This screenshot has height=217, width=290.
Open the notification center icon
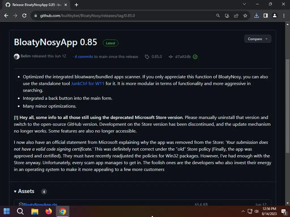pyautogui.click(x=284, y=211)
